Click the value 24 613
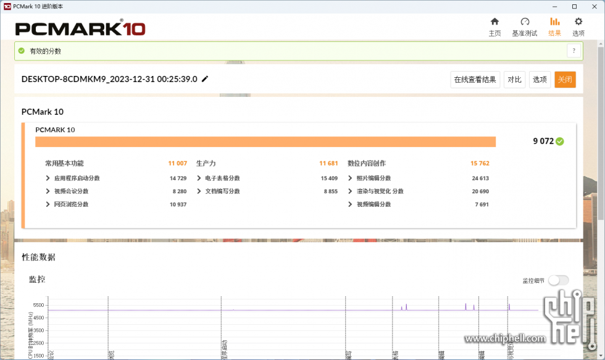 click(480, 178)
